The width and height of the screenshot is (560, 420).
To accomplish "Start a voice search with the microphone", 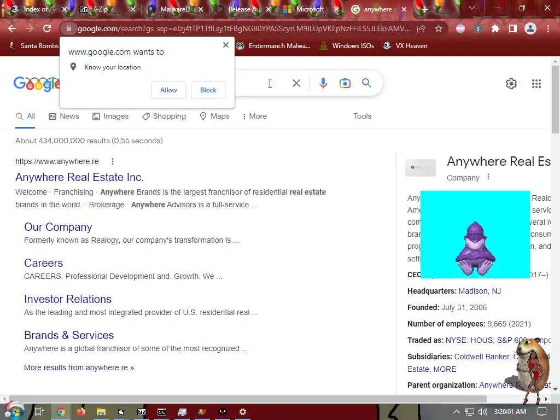I will [x=323, y=83].
